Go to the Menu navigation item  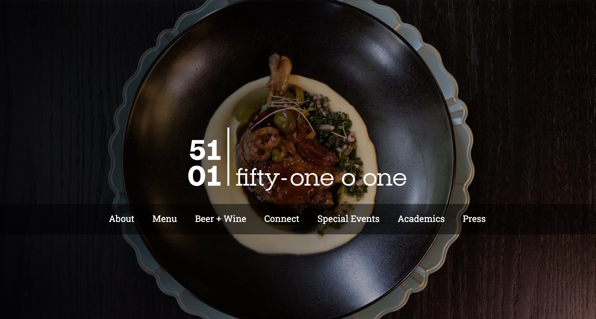click(164, 219)
